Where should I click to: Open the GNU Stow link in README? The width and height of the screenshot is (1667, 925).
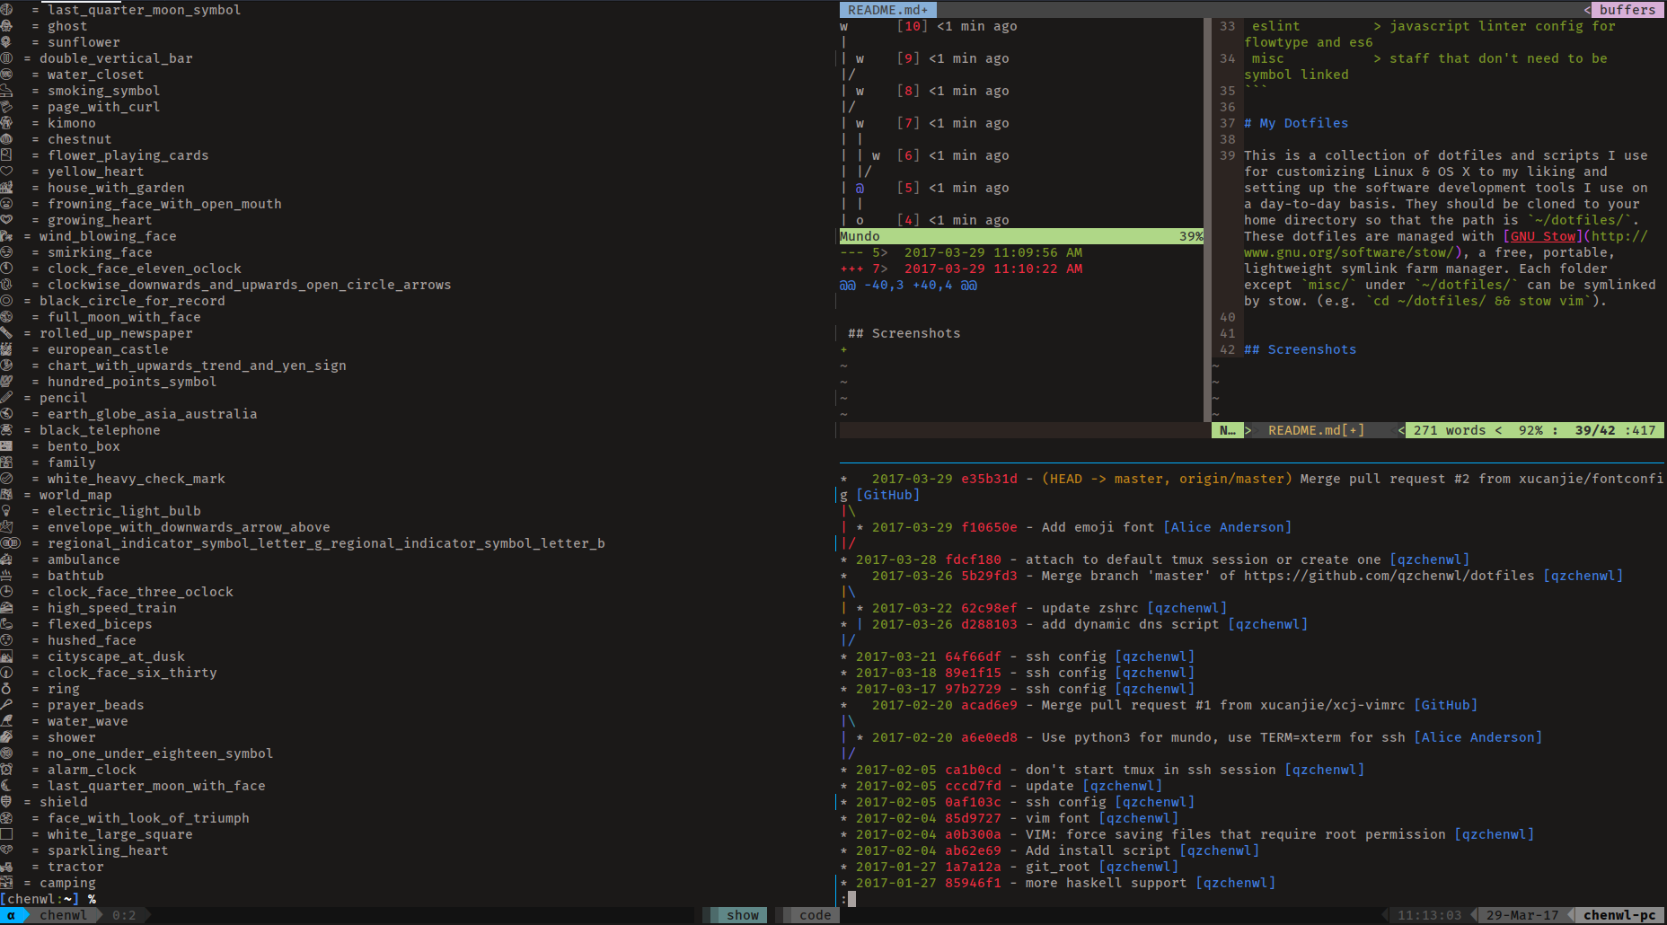tap(1543, 236)
